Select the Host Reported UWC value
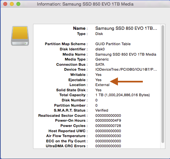 pyautogui.click(x=108, y=131)
